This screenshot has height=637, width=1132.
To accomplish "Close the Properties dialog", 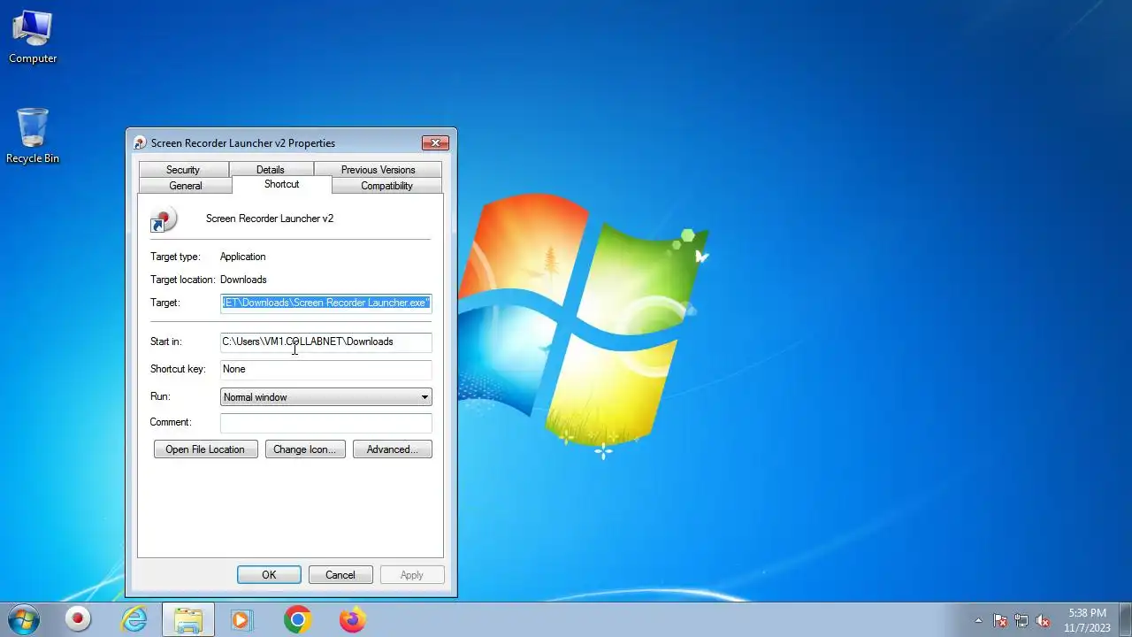I will point(435,142).
